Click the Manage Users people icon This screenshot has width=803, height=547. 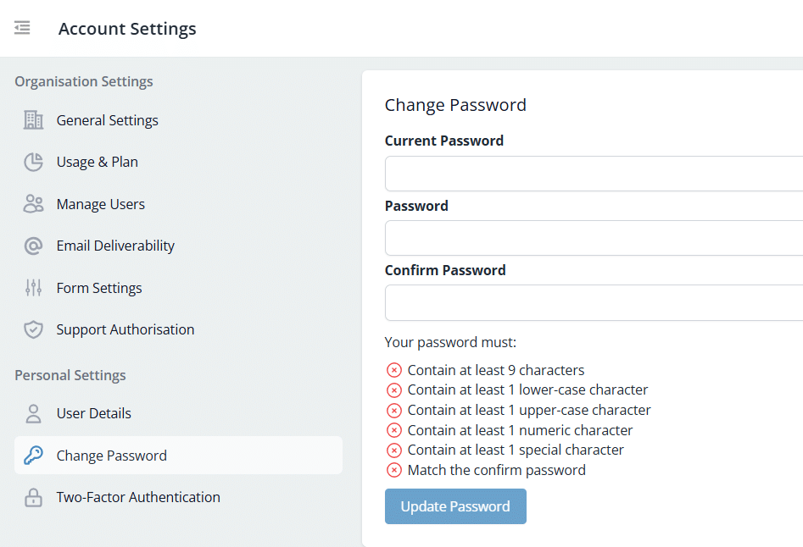tap(33, 204)
